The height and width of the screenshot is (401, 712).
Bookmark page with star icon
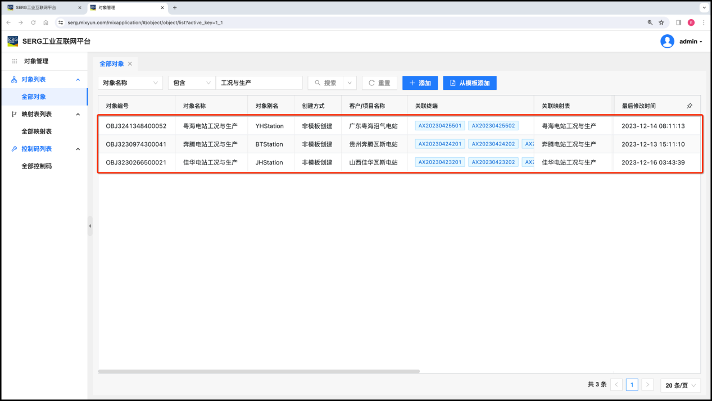(661, 22)
